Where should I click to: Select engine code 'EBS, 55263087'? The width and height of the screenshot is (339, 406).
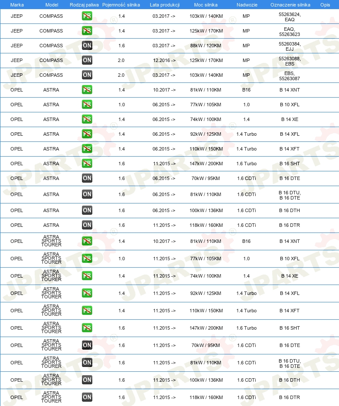(x=290, y=76)
